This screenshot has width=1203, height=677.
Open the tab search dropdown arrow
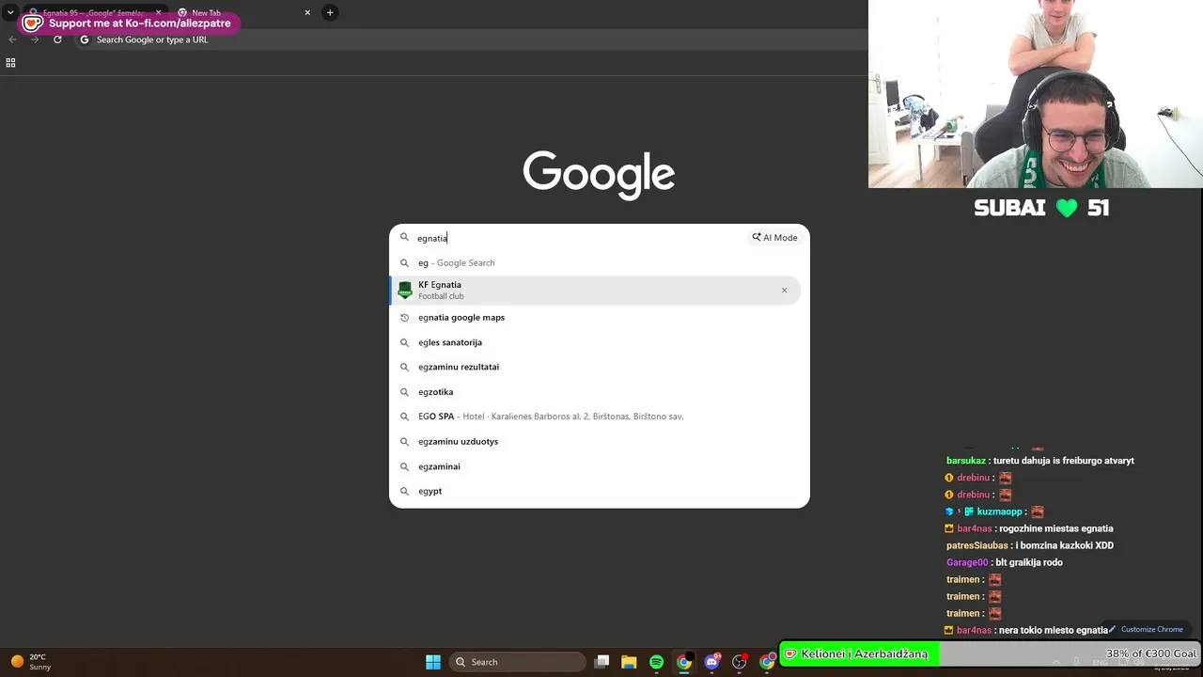click(x=10, y=12)
